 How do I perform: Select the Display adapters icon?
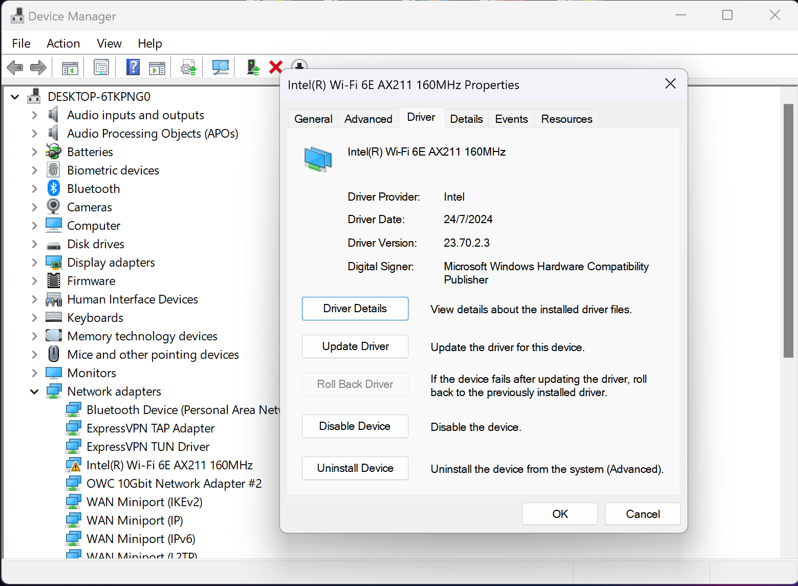(53, 262)
